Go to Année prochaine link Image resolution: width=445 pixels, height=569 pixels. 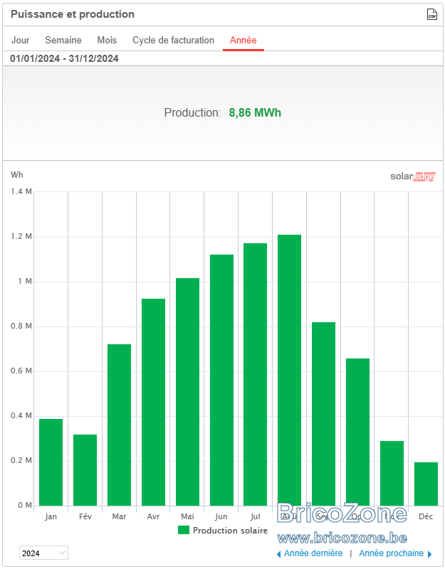(391, 553)
